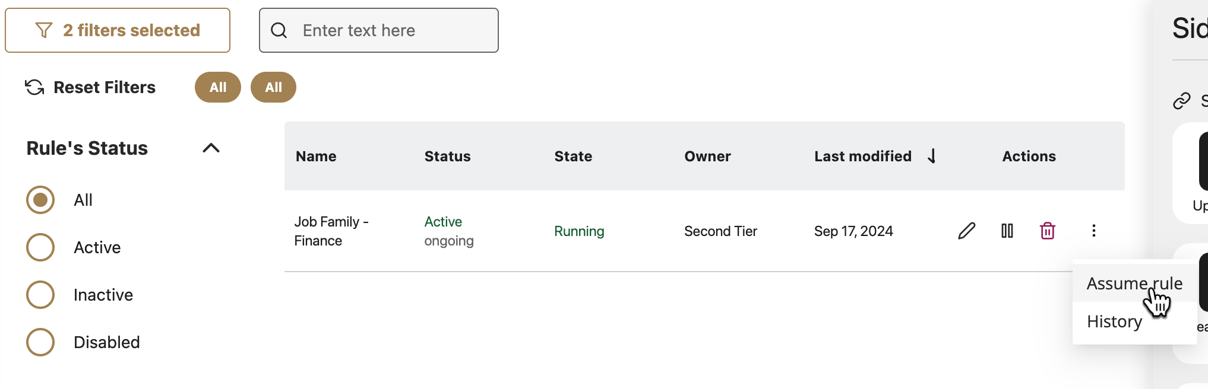Click the link icon in the side panel

coord(1182,101)
